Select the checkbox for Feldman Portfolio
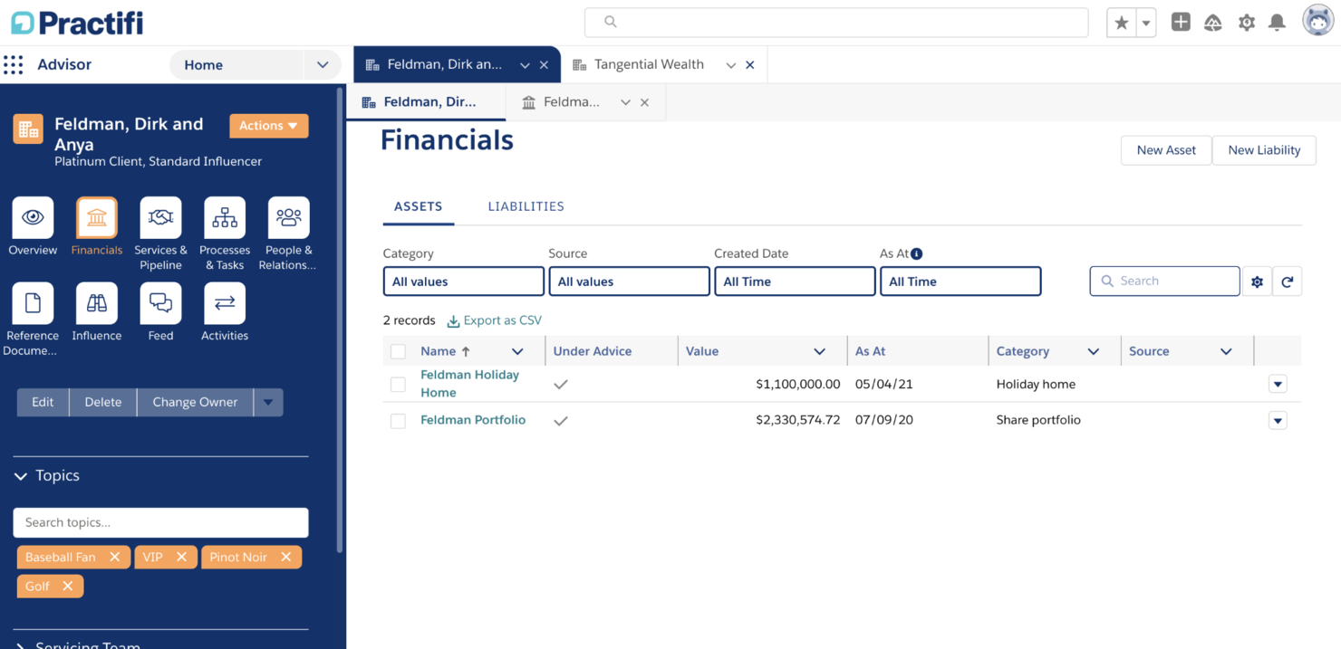 (397, 419)
